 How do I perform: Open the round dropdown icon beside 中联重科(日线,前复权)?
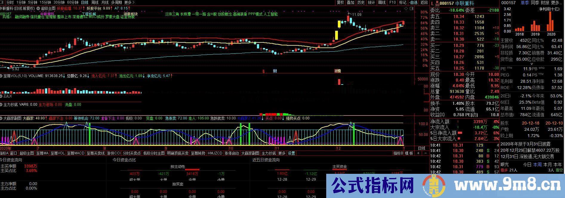(38, 8)
